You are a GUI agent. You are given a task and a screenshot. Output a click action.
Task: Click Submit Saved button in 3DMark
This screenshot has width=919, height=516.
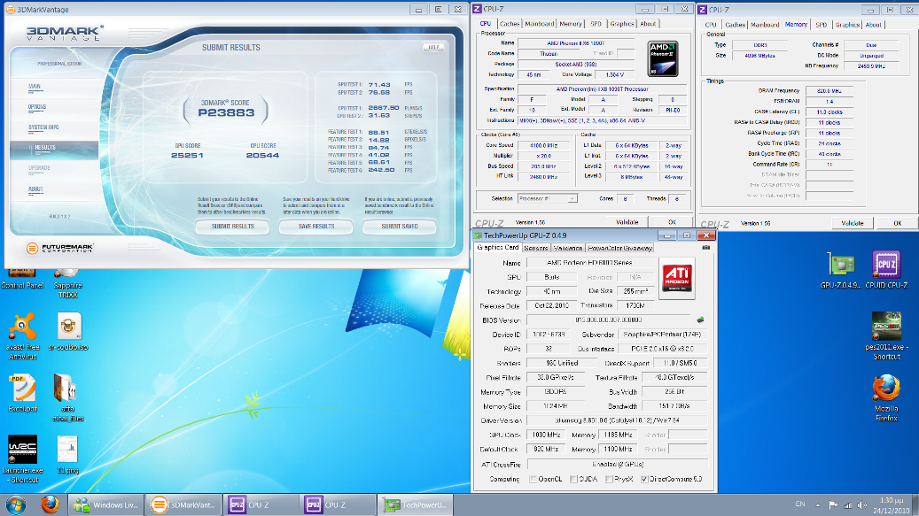(399, 227)
